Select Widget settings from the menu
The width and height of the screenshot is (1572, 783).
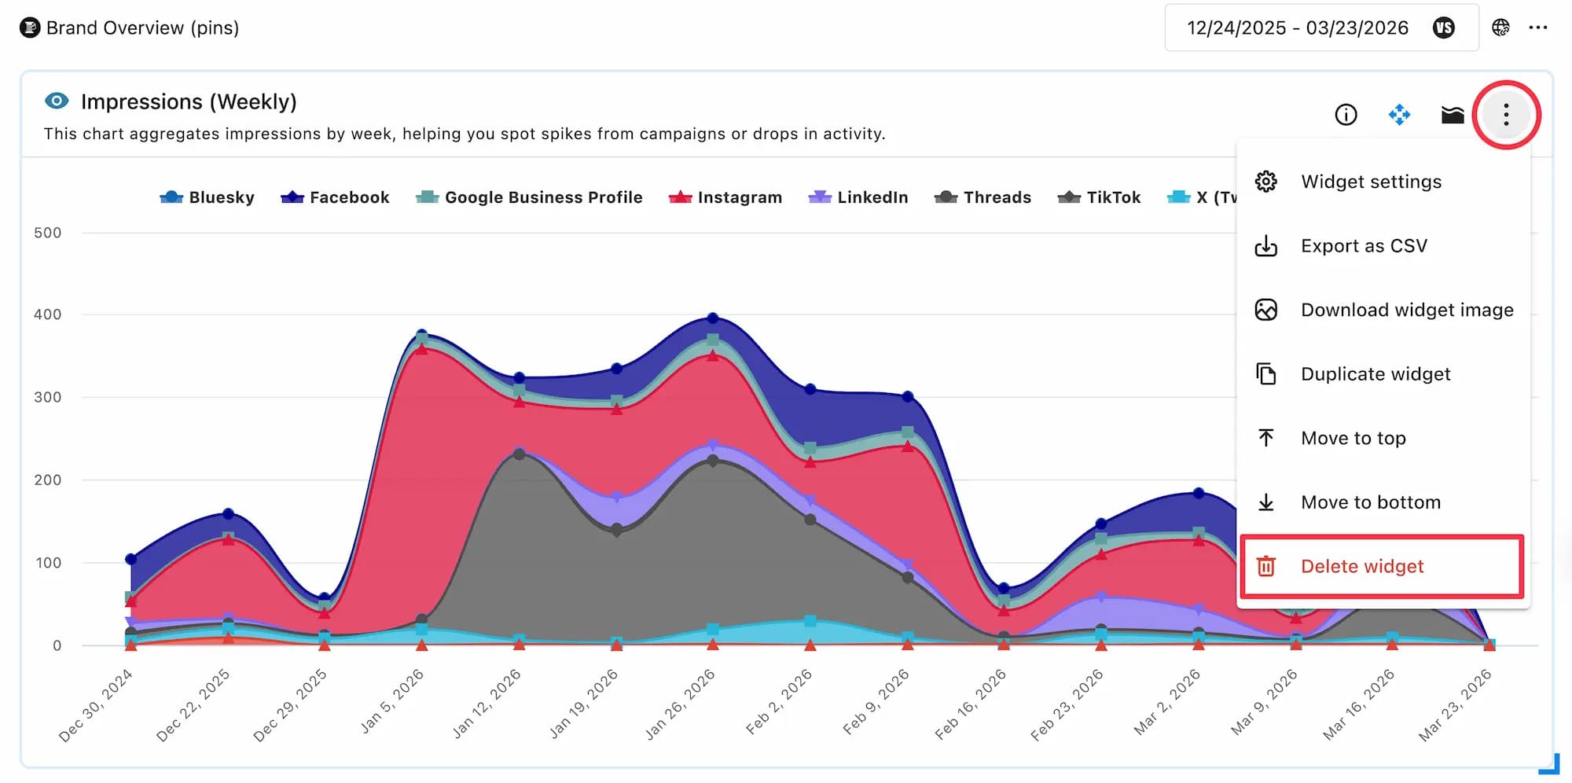tap(1371, 182)
